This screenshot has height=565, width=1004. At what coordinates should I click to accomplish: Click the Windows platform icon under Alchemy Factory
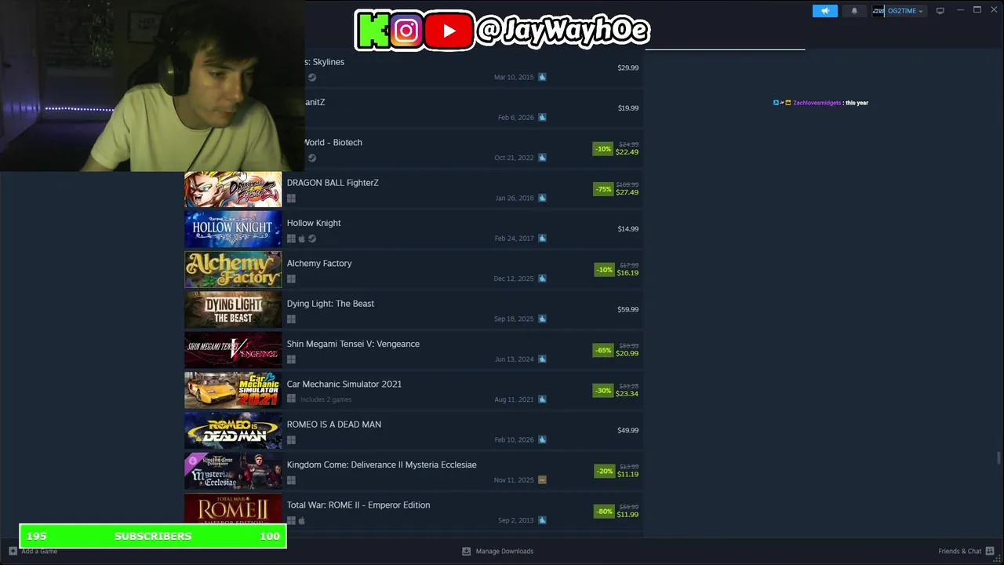(x=291, y=279)
